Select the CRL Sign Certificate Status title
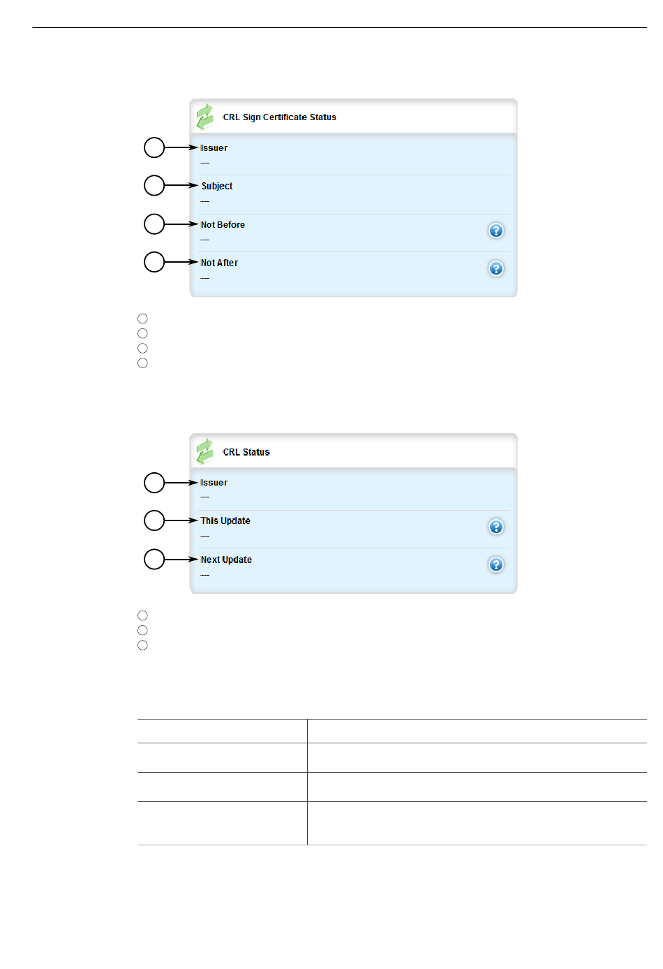 coord(279,117)
